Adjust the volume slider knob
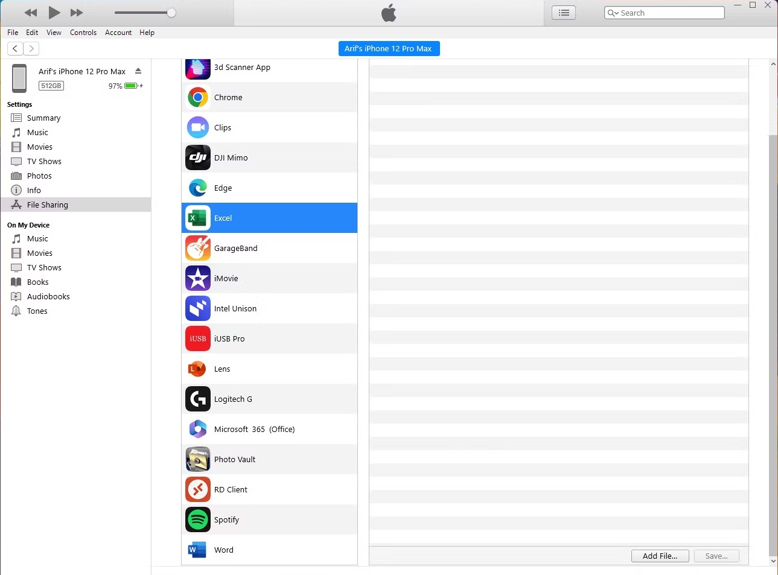Viewport: 778px width, 575px height. point(171,13)
